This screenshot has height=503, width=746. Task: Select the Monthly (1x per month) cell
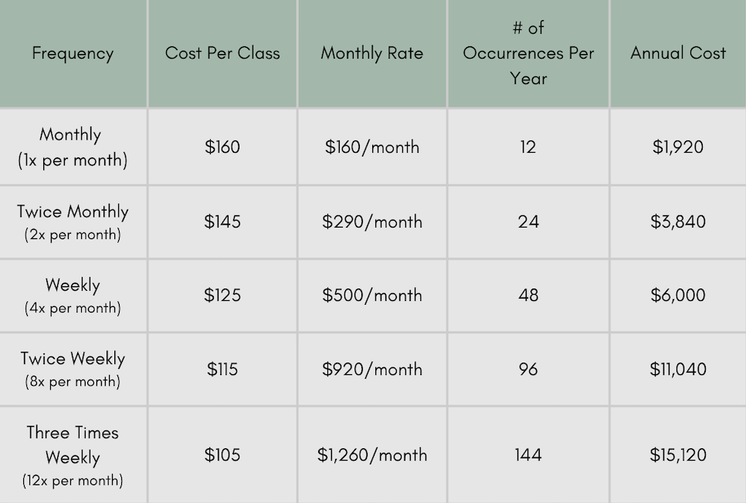point(73,147)
